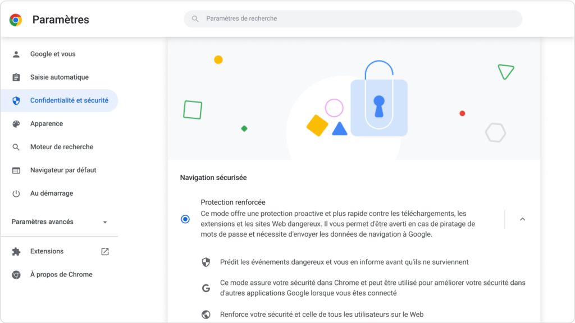575x323 pixels.
Task: Click the search magnifier in search bar
Action: pos(195,19)
